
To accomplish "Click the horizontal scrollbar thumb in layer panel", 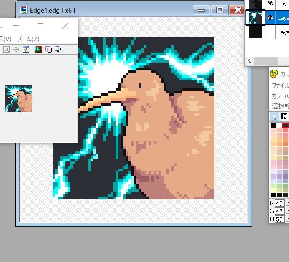I will coord(266,61).
